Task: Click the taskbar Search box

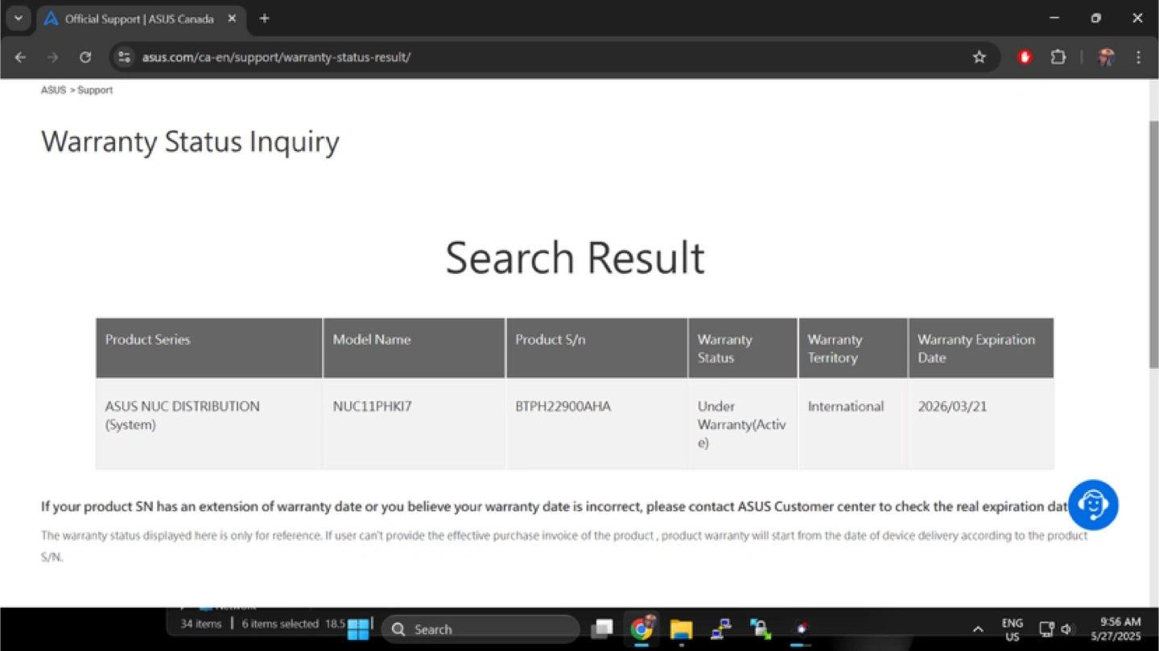Action: click(481, 629)
